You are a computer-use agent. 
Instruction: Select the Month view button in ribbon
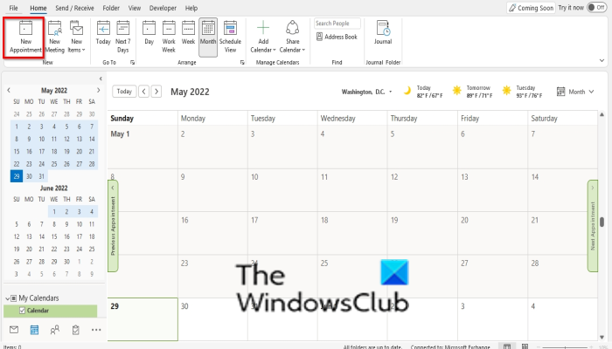(208, 38)
